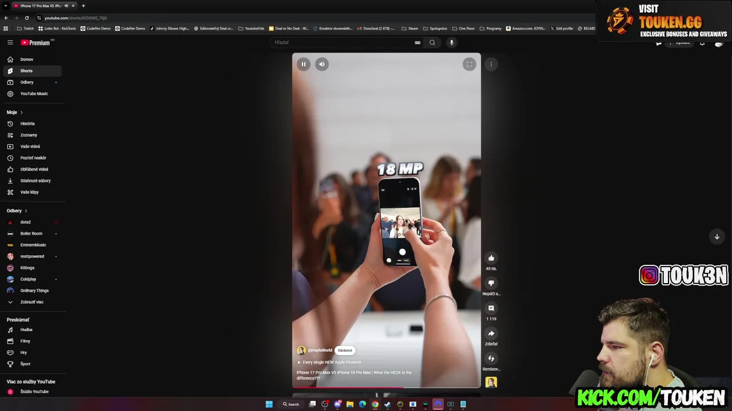Open a new browser tab

point(83,6)
